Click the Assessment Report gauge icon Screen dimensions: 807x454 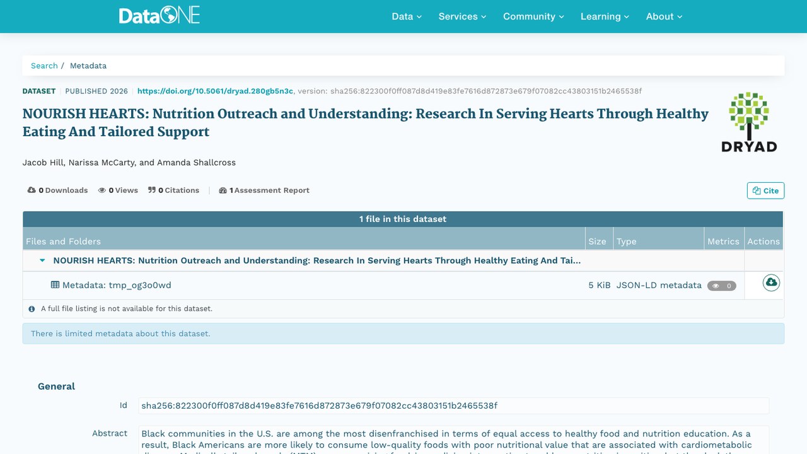pos(223,190)
